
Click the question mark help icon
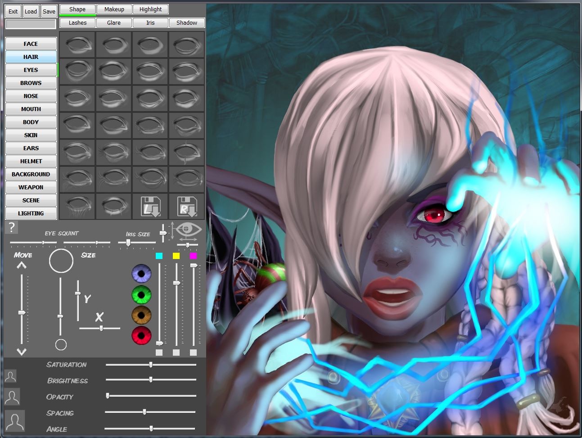pos(11,227)
